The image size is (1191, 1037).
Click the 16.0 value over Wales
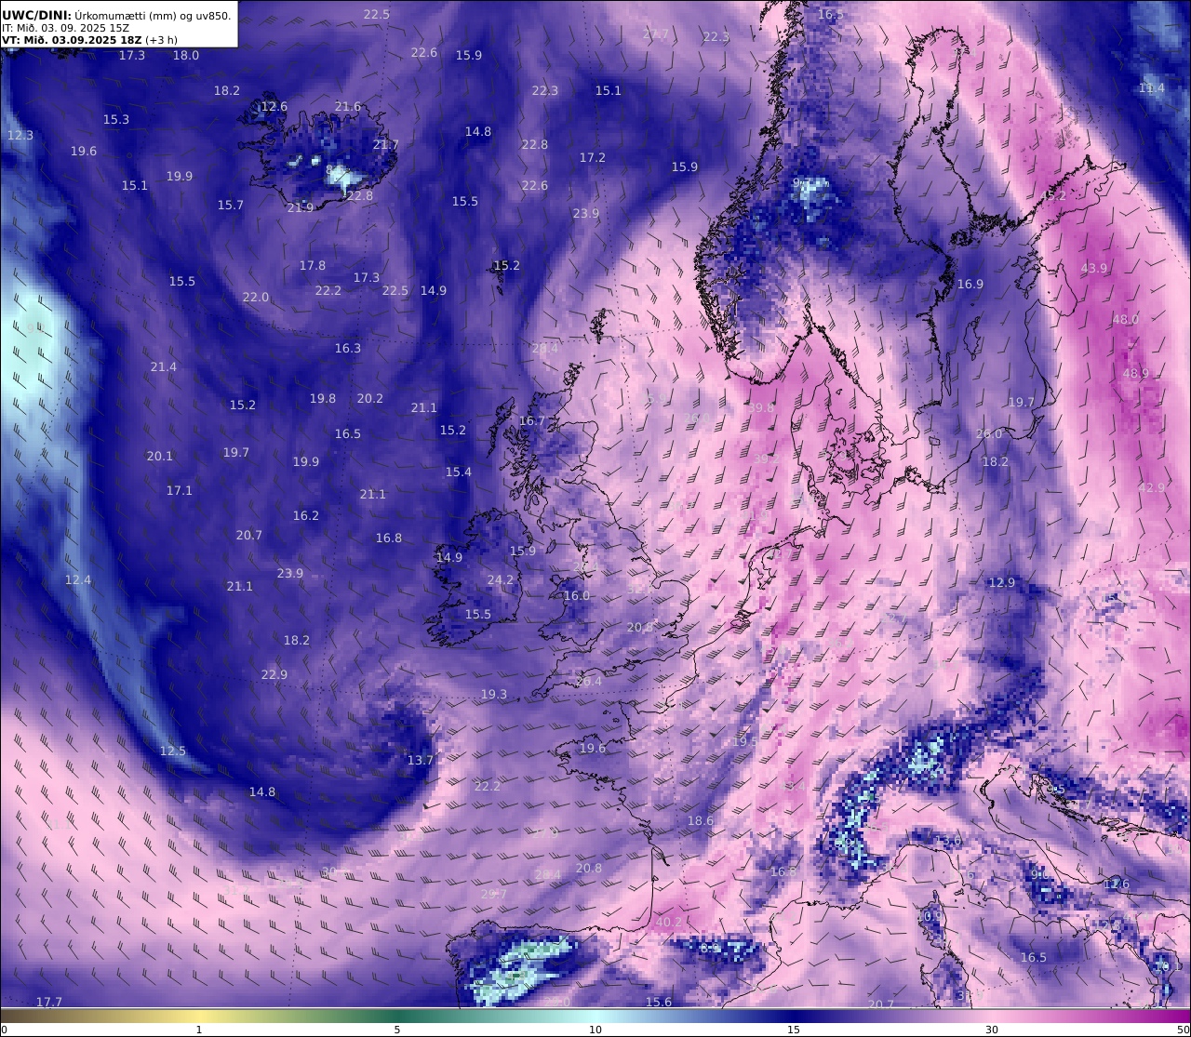[x=577, y=595]
